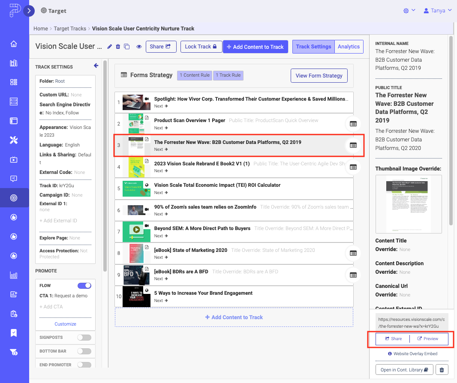The height and width of the screenshot is (383, 457).
Task: Click thumbnail of 5 Ways to Increase Brand Engagement
Action: [x=136, y=296]
